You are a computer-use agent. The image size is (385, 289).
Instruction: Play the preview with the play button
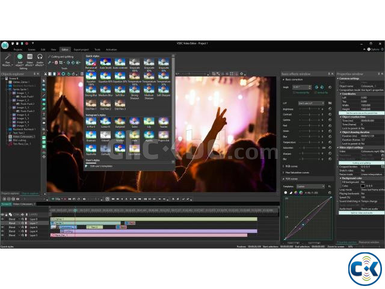coord(131,199)
